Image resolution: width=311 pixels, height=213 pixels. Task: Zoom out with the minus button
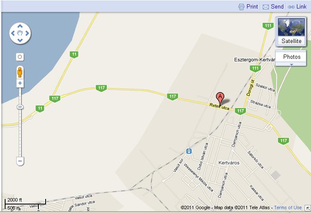click(20, 161)
